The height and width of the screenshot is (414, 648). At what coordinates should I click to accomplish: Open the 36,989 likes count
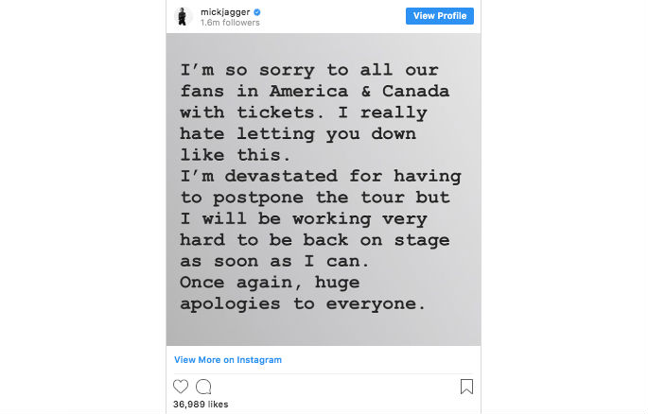pyautogui.click(x=201, y=405)
